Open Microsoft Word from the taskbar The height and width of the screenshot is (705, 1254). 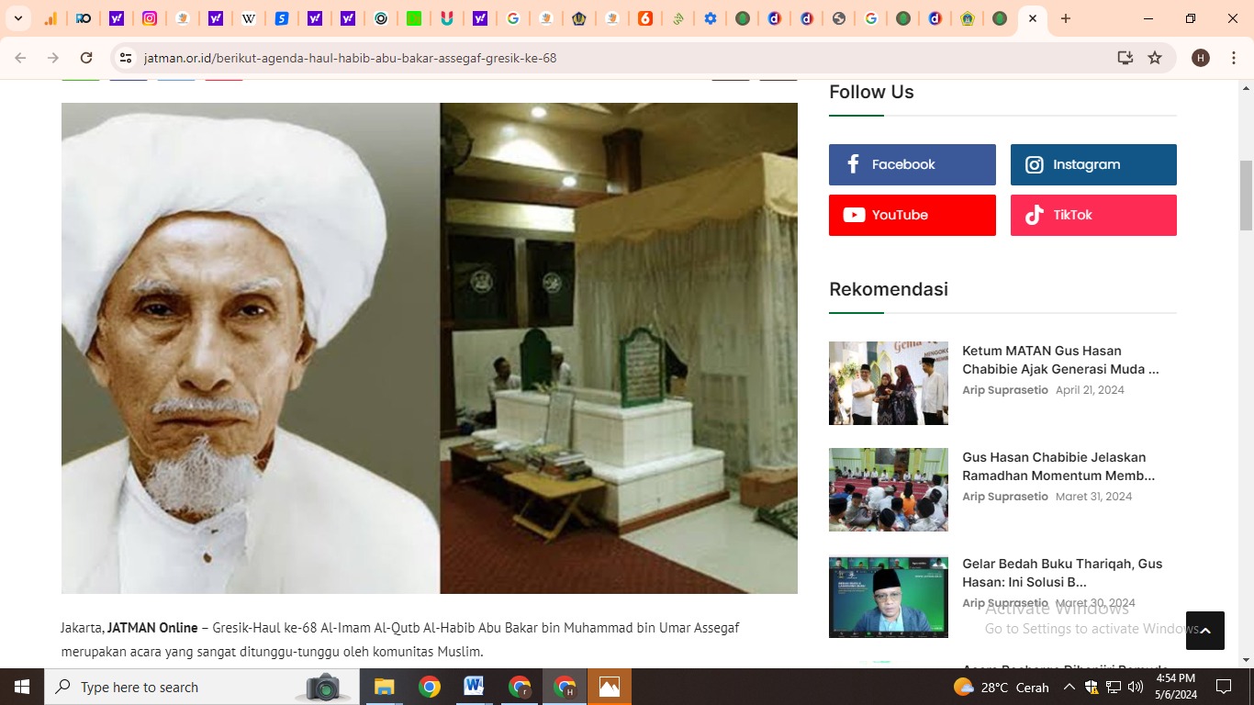(x=474, y=687)
